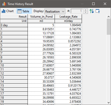Click Leakage_Rate cell 5.036444

[x=68, y=82]
